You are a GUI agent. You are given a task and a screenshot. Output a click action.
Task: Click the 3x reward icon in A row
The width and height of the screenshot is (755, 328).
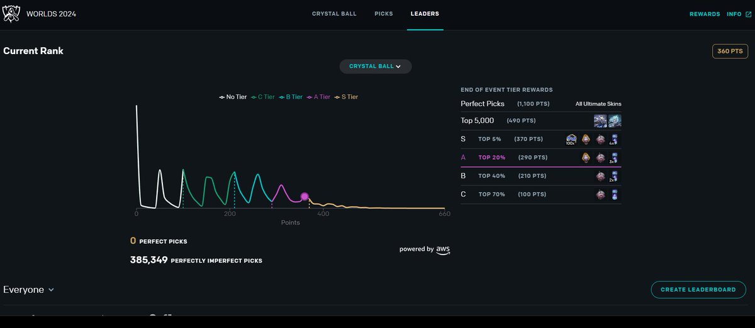[x=614, y=158]
